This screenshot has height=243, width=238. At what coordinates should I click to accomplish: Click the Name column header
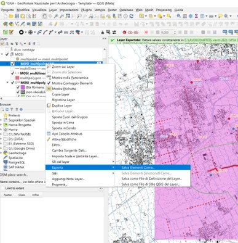coord(7,195)
